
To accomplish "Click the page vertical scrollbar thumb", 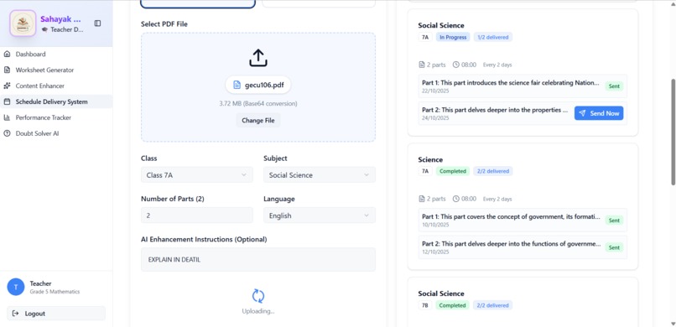I will click(x=673, y=132).
